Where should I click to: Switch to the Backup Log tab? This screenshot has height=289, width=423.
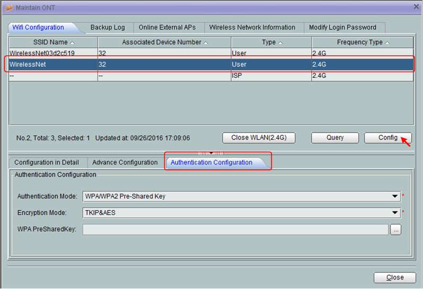point(108,28)
